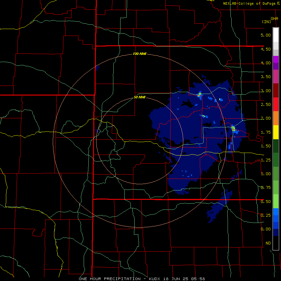
Task: Click the 0.50 scale value
Action: click(x=266, y=202)
